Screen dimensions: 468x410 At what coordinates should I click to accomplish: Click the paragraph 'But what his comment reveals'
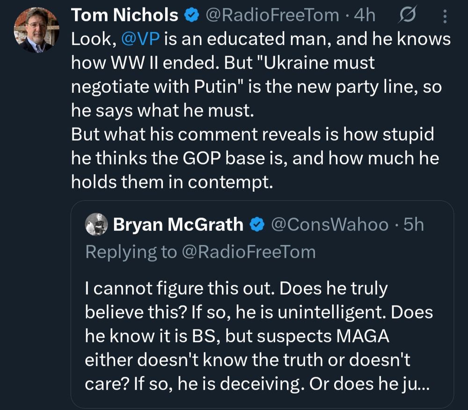[255, 158]
